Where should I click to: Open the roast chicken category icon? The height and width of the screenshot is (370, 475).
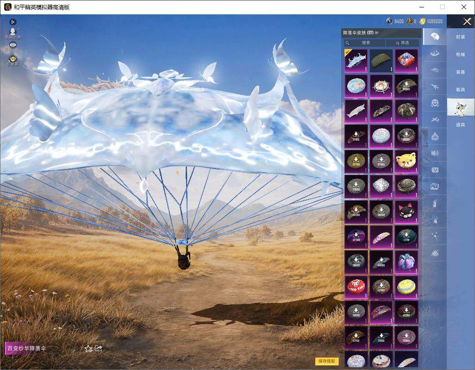pyautogui.click(x=435, y=253)
